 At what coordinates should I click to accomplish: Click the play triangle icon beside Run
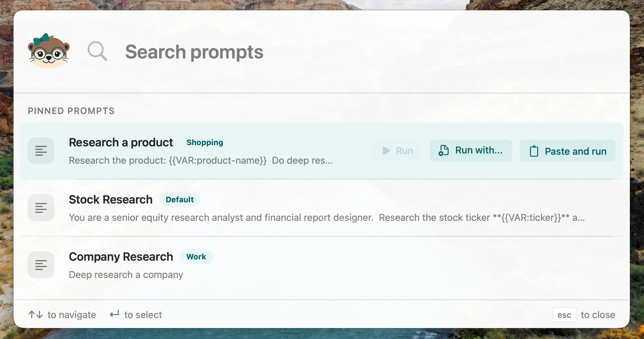[386, 151]
